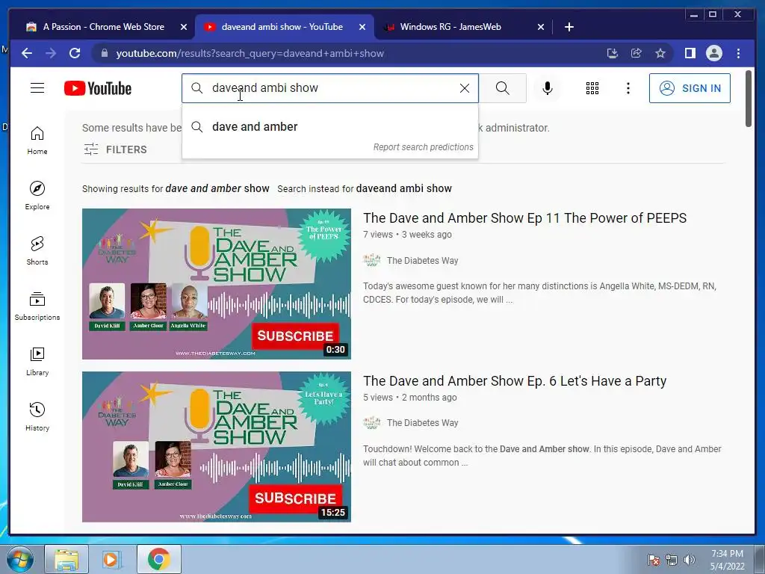
Task: Choose the 'dave and amber' suggestion
Action: tap(329, 127)
